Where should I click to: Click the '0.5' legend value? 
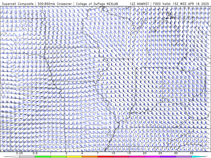[35, 153]
